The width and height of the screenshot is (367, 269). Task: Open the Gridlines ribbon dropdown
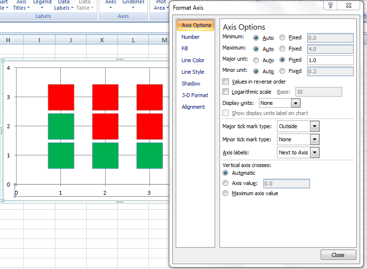[133, 5]
